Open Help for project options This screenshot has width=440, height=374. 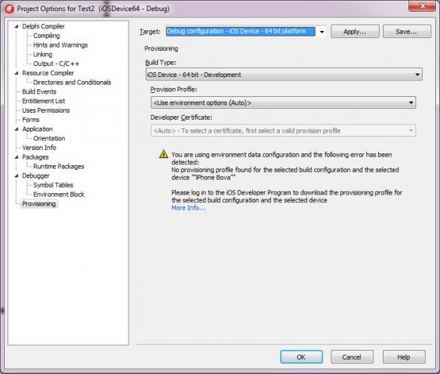click(404, 357)
